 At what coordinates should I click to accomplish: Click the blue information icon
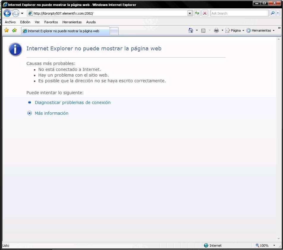pos(15,49)
